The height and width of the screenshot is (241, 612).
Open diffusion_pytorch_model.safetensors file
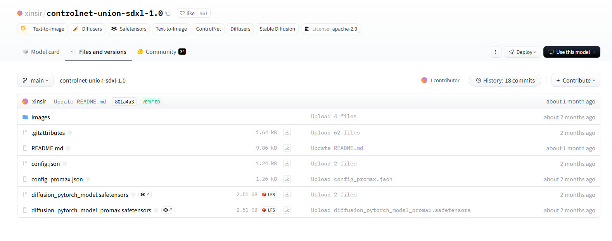pyautogui.click(x=80, y=195)
